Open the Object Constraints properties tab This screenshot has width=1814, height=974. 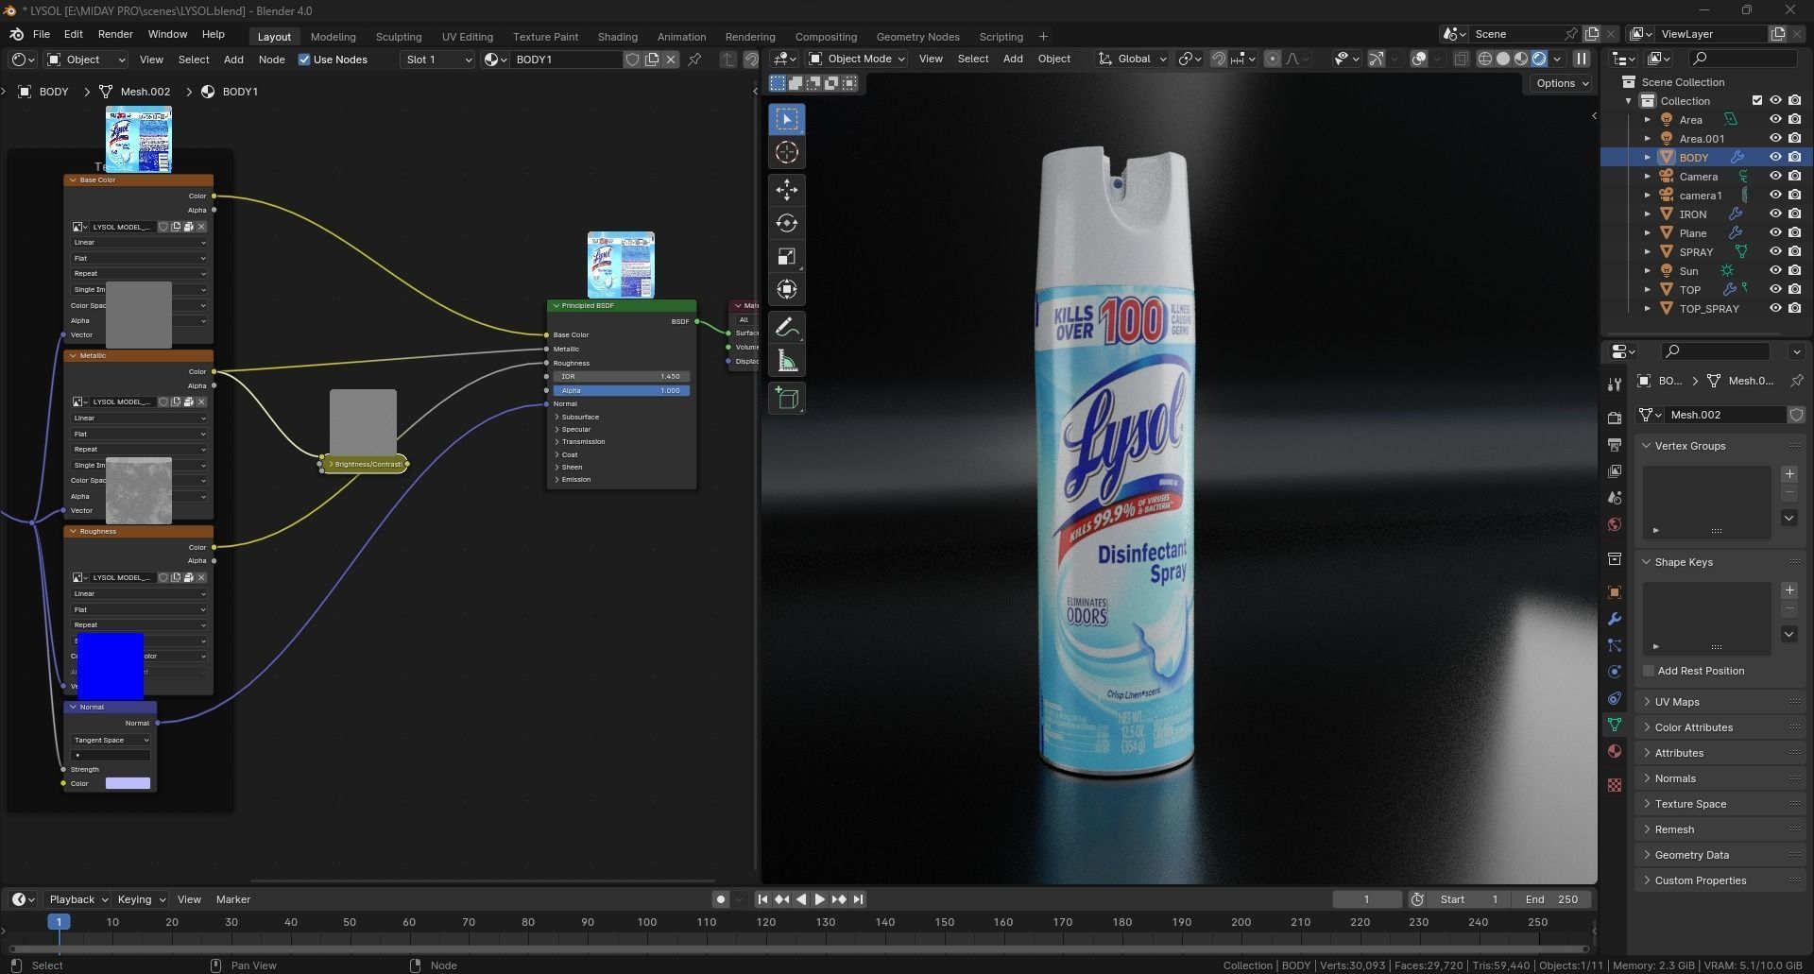tap(1614, 698)
